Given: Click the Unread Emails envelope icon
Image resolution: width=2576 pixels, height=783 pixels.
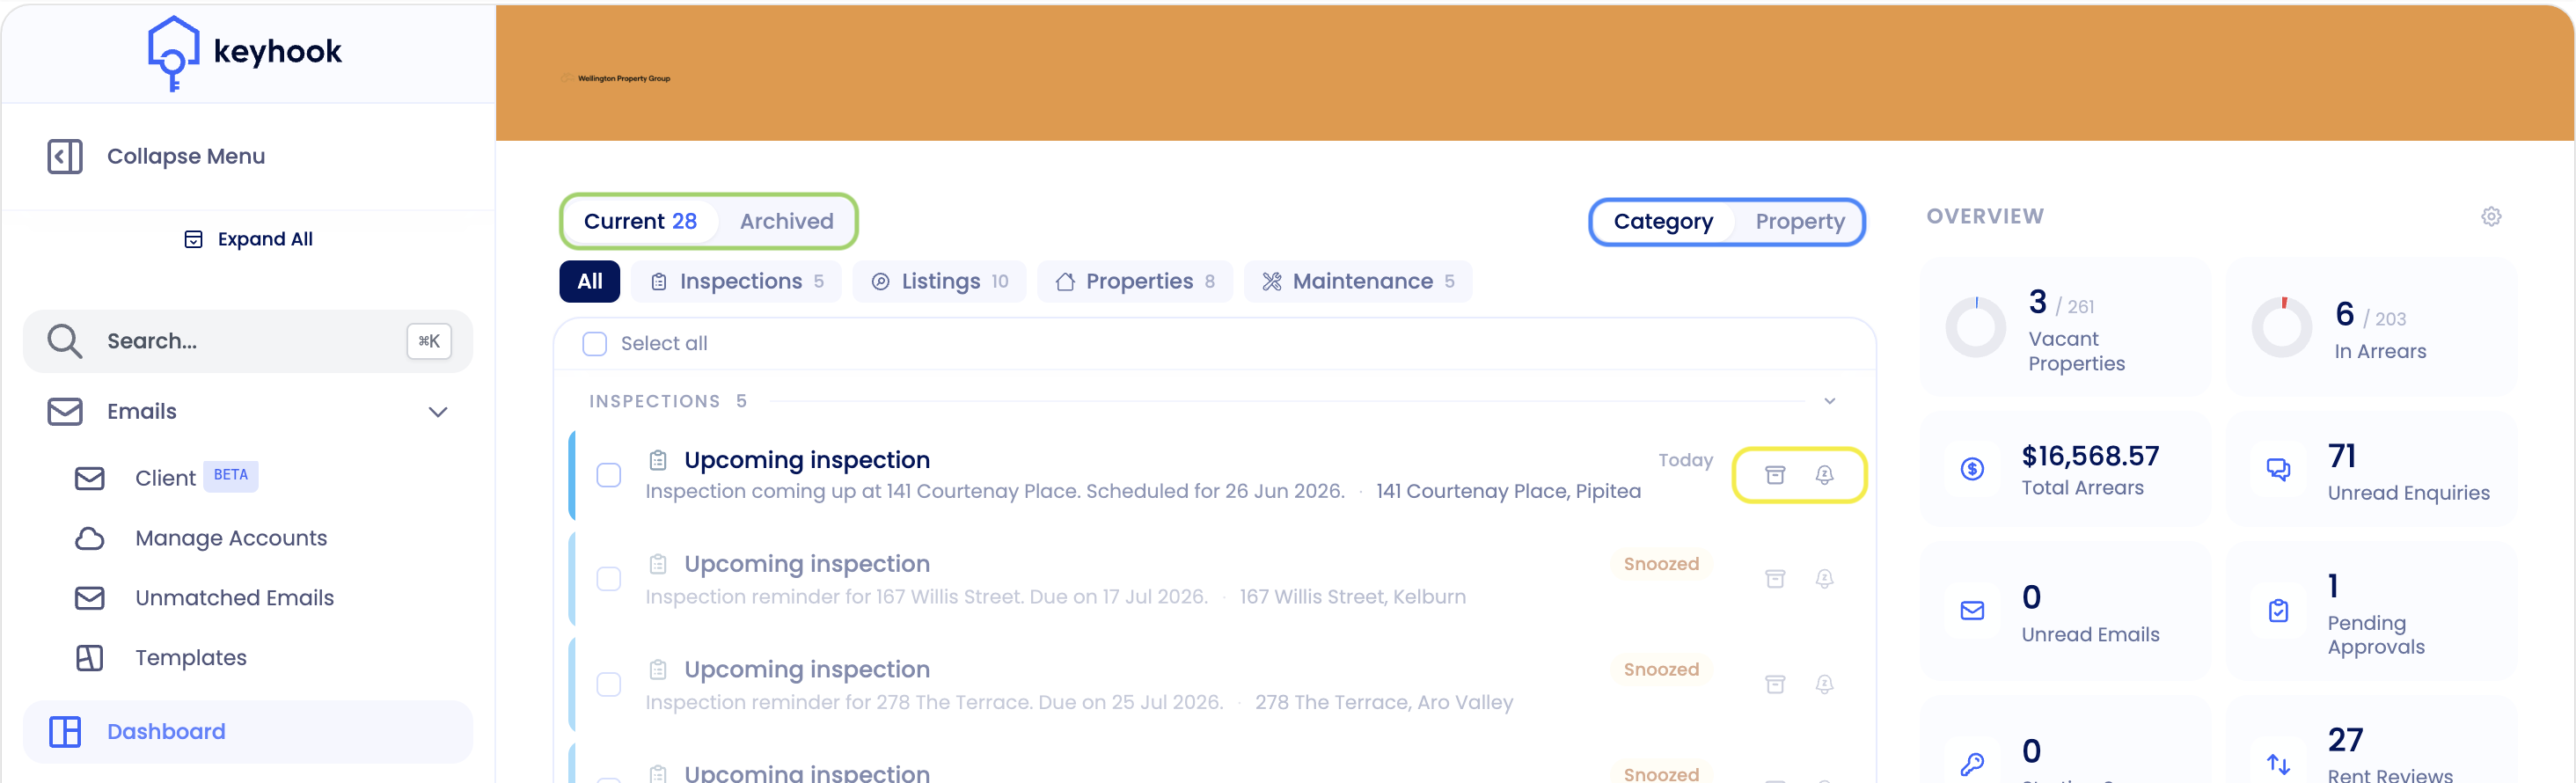Looking at the screenshot, I should coord(1972,611).
